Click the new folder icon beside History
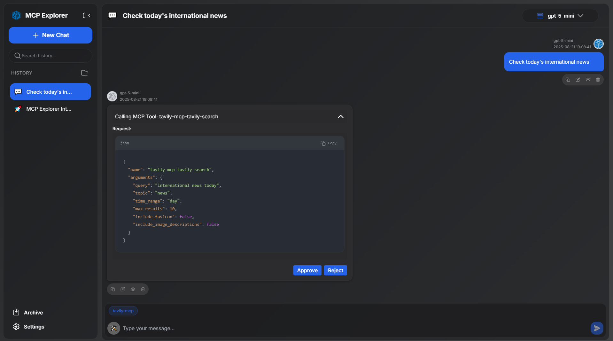Image resolution: width=613 pixels, height=341 pixels. click(x=84, y=73)
